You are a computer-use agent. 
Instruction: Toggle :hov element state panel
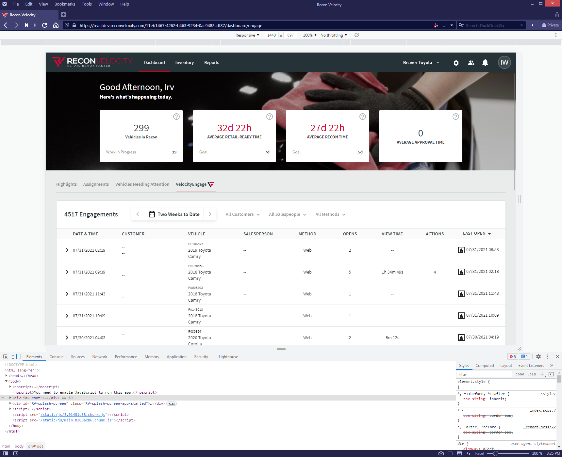coord(520,374)
